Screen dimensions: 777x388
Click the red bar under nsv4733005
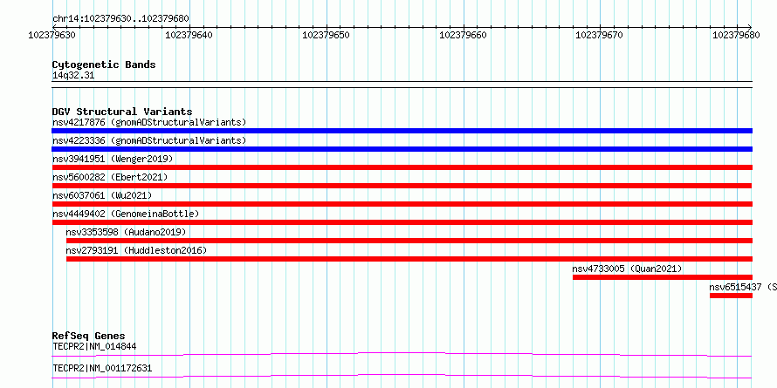click(x=663, y=277)
